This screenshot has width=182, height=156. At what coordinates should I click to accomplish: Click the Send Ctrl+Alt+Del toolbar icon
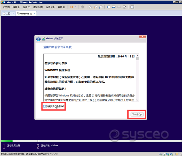[82, 7]
